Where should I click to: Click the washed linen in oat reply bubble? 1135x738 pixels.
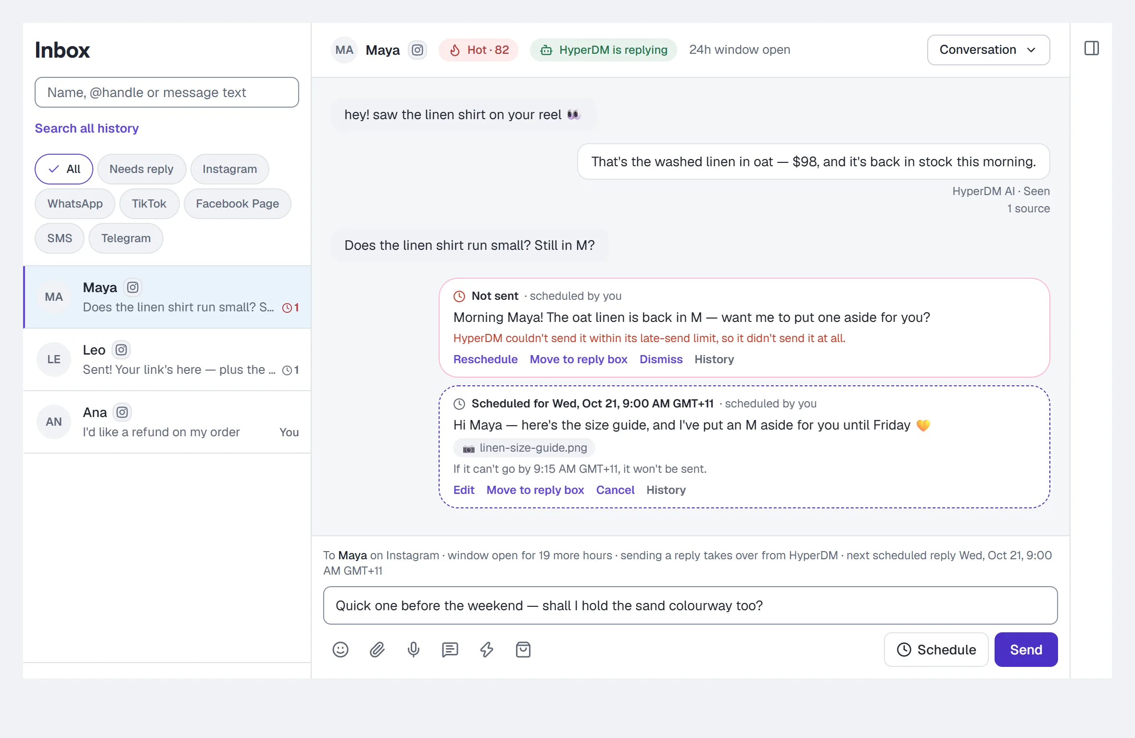813,162
